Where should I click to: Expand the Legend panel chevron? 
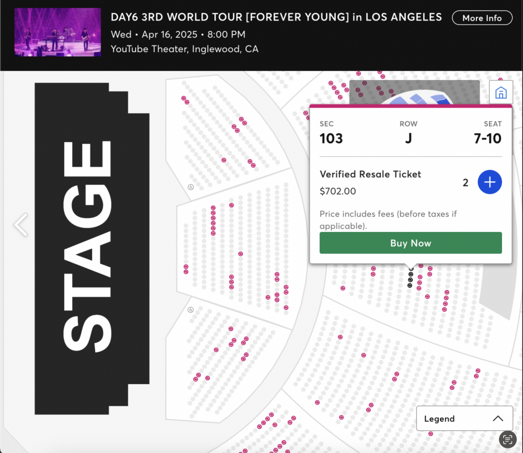pos(498,419)
